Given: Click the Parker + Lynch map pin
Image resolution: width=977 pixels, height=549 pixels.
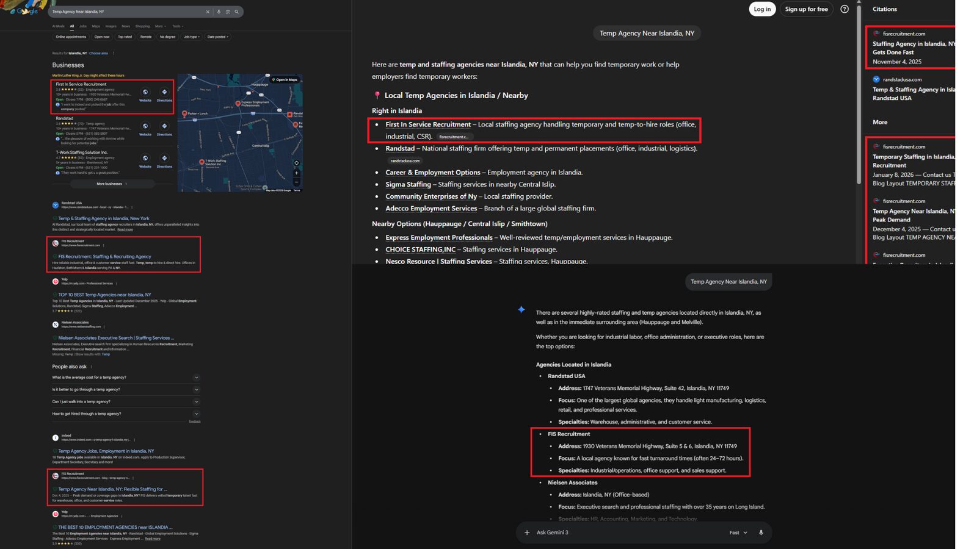Looking at the screenshot, I should (x=185, y=113).
